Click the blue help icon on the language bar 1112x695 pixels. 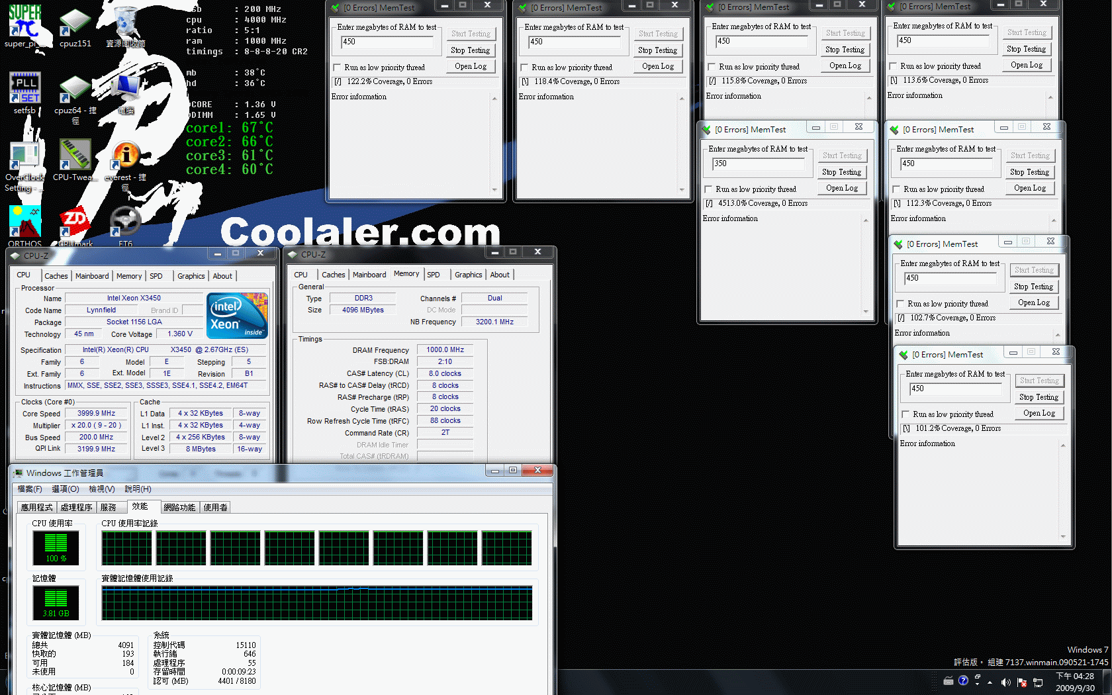tap(963, 680)
